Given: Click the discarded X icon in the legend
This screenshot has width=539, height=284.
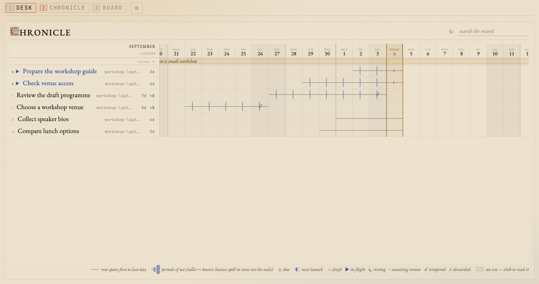Looking at the screenshot, I should 450,269.
